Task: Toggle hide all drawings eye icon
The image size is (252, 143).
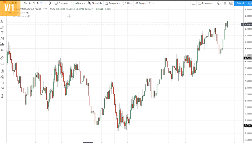Action: pos(2,88)
